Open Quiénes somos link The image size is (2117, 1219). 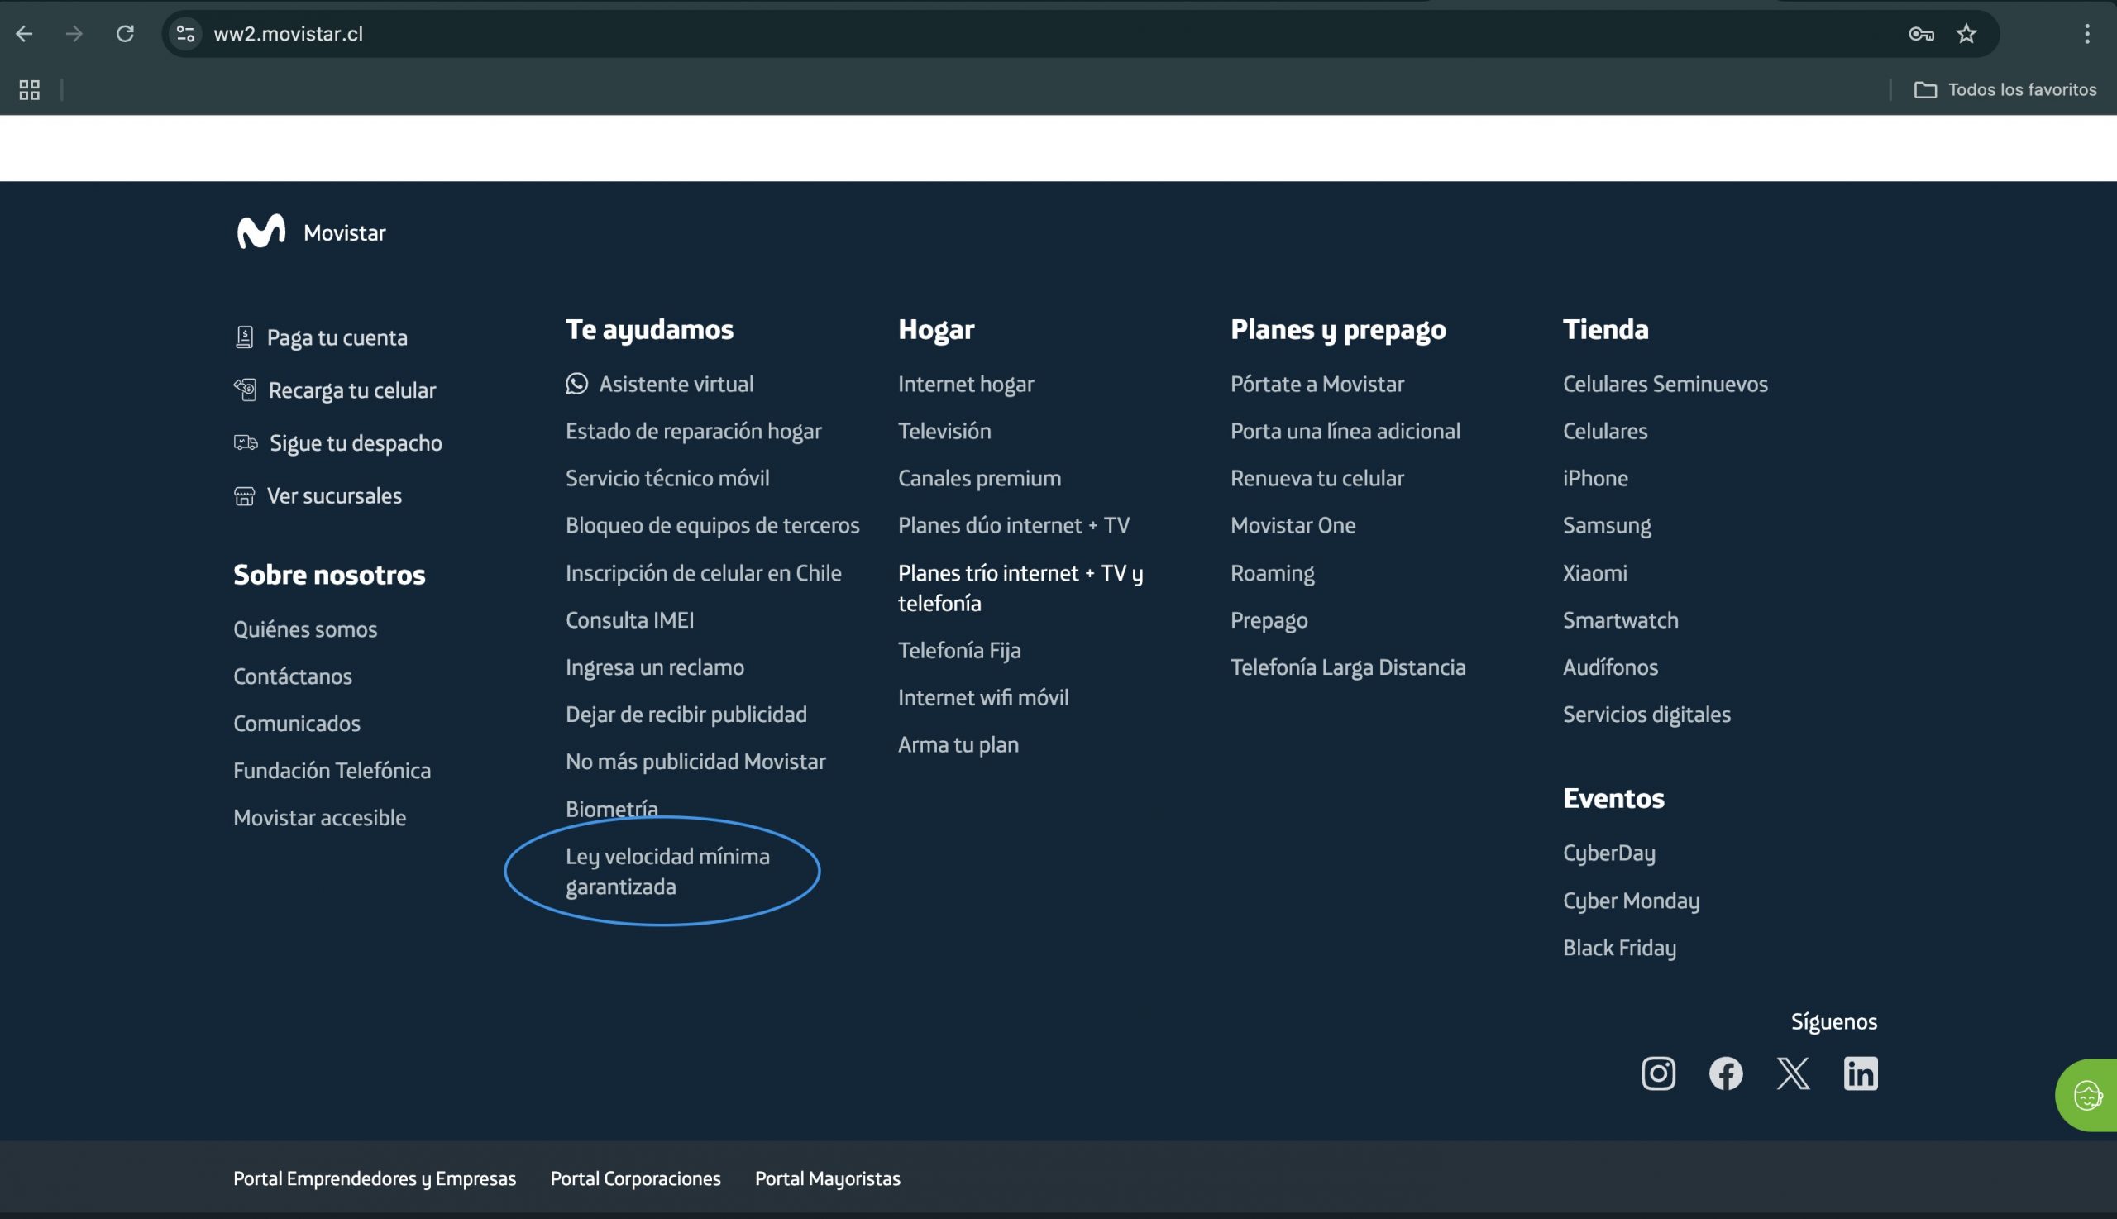305,629
